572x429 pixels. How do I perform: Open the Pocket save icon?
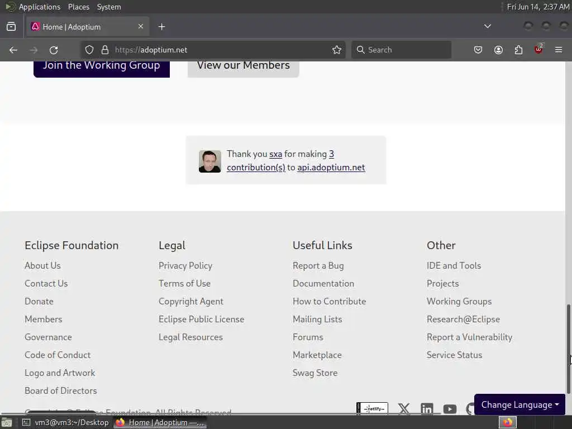point(478,50)
